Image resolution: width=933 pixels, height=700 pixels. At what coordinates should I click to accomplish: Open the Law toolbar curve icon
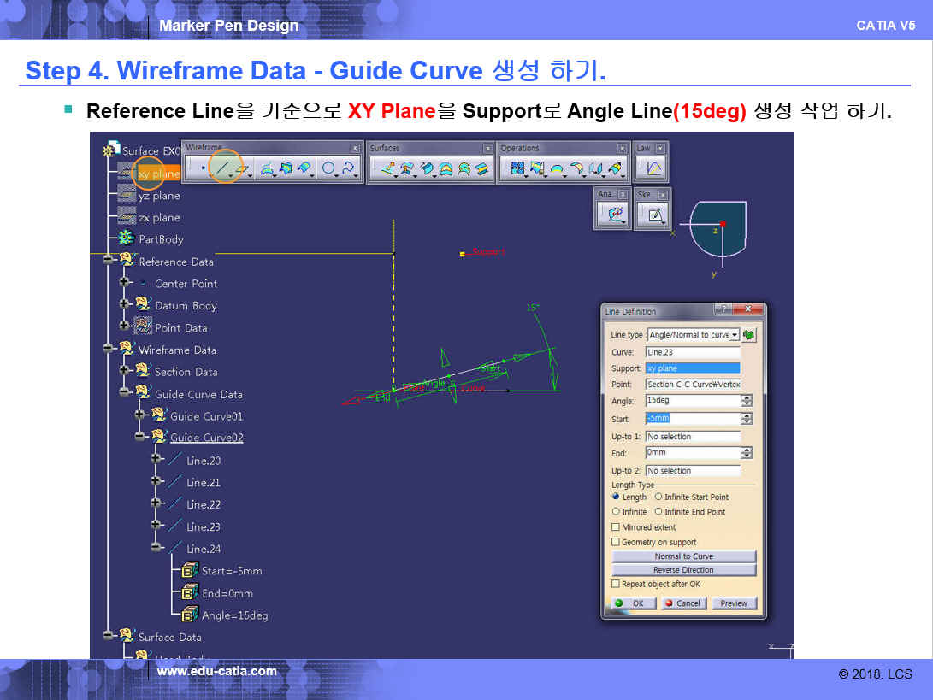pos(653,169)
